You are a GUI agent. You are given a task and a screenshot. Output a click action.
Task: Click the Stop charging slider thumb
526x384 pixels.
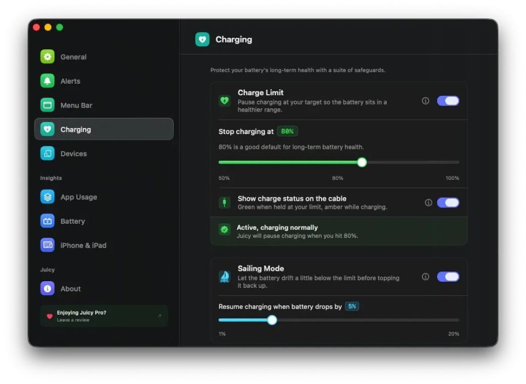coord(362,162)
